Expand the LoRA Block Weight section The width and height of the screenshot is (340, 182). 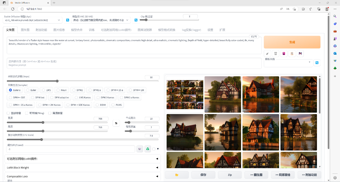[x=83, y=168]
